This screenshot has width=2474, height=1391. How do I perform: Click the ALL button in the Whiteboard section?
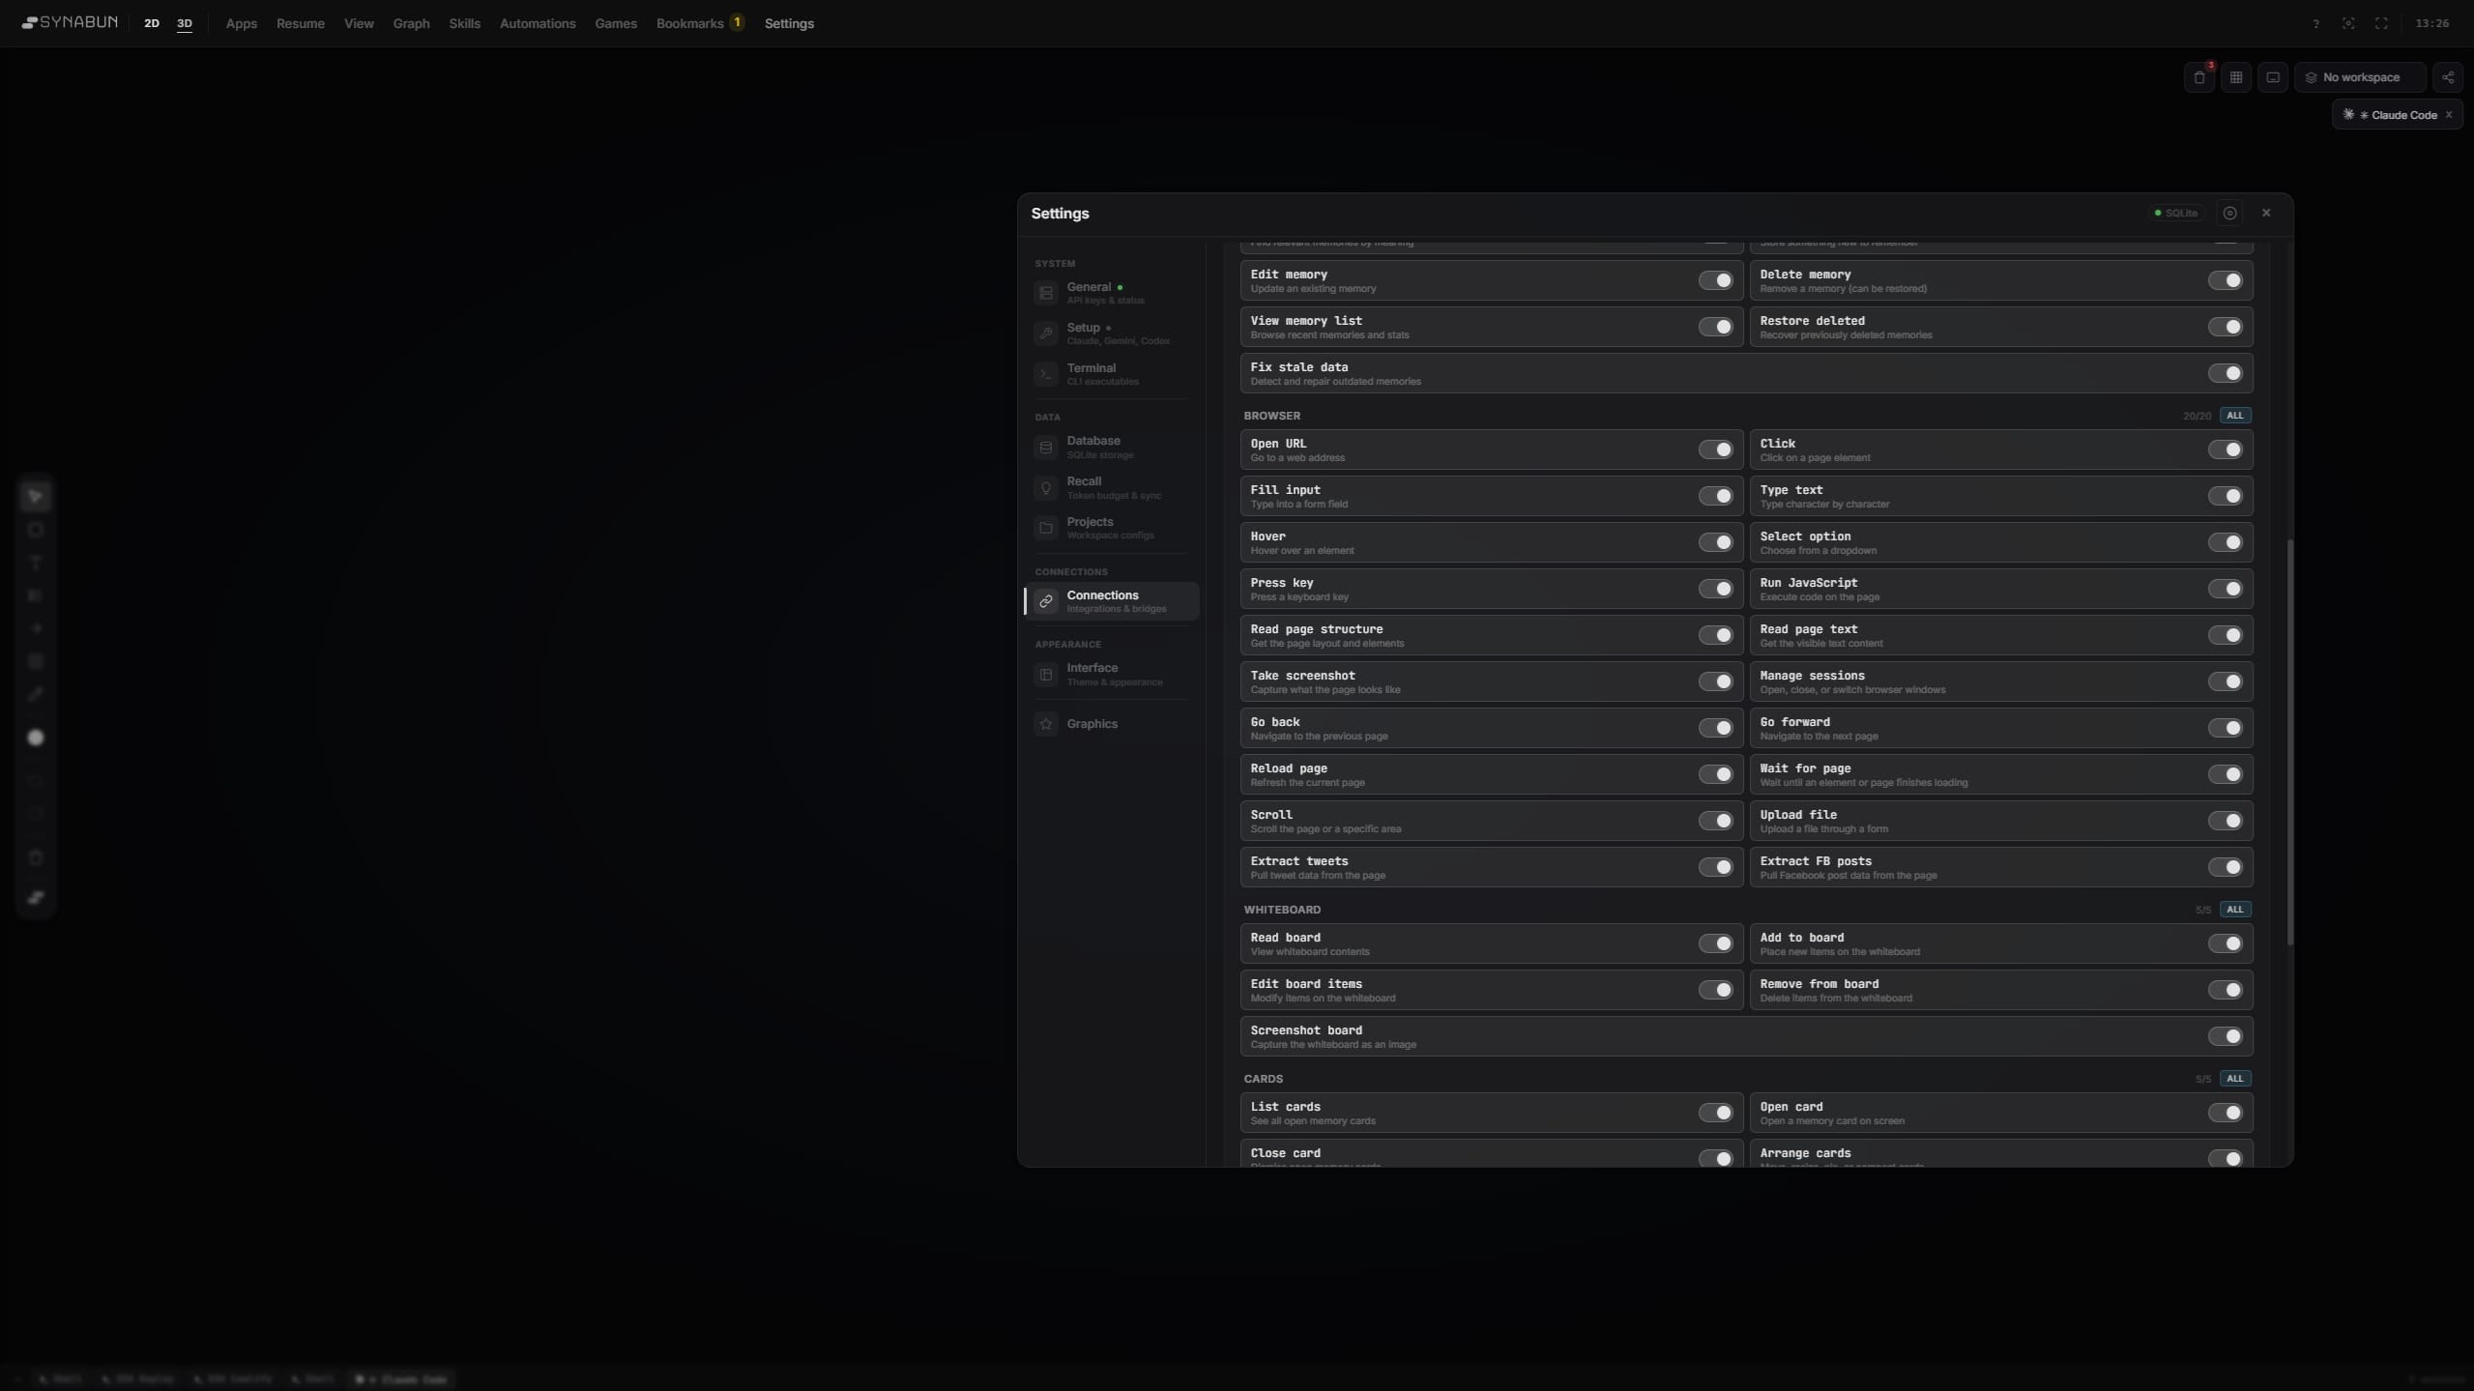[x=2234, y=909]
